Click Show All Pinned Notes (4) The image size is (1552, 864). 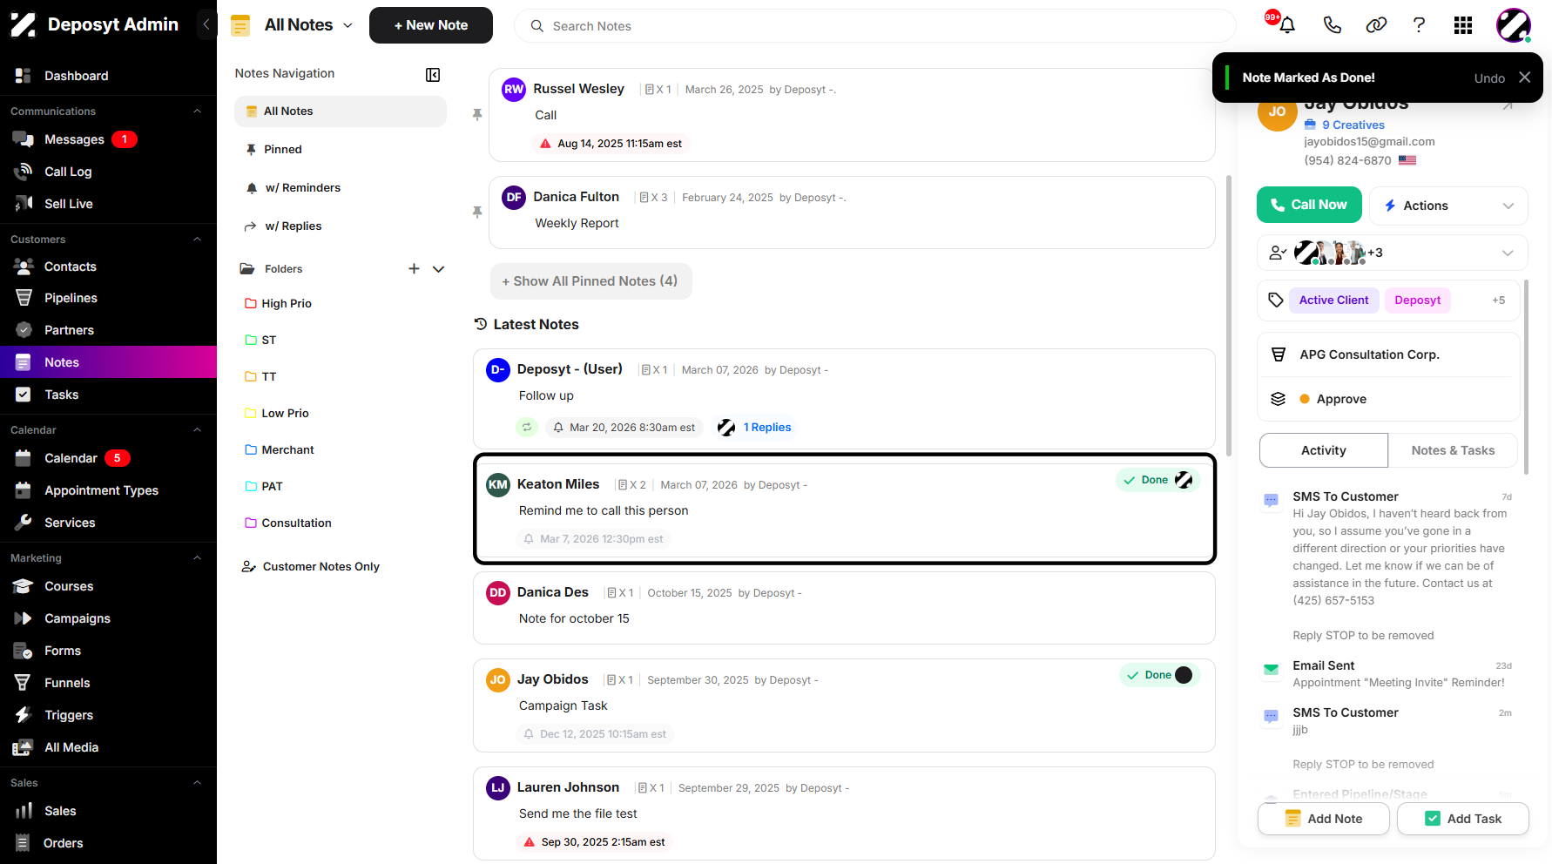[590, 281]
